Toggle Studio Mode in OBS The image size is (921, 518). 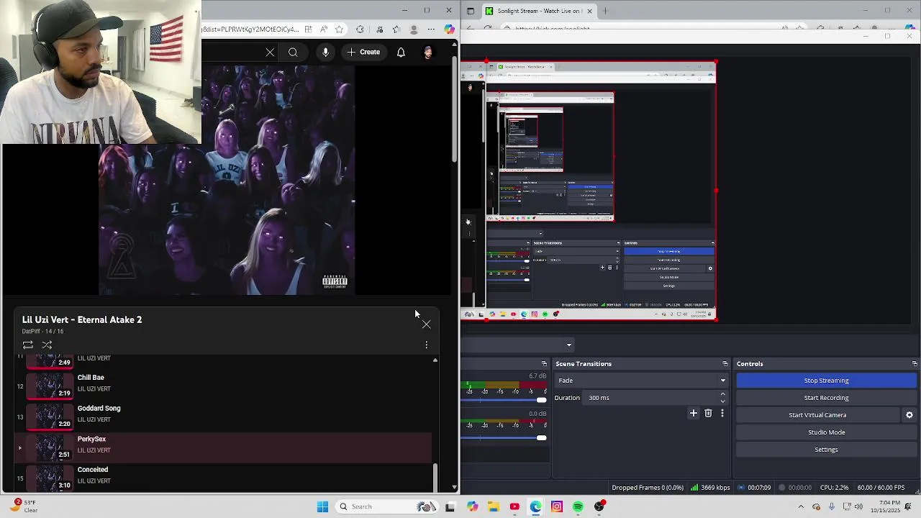(826, 432)
